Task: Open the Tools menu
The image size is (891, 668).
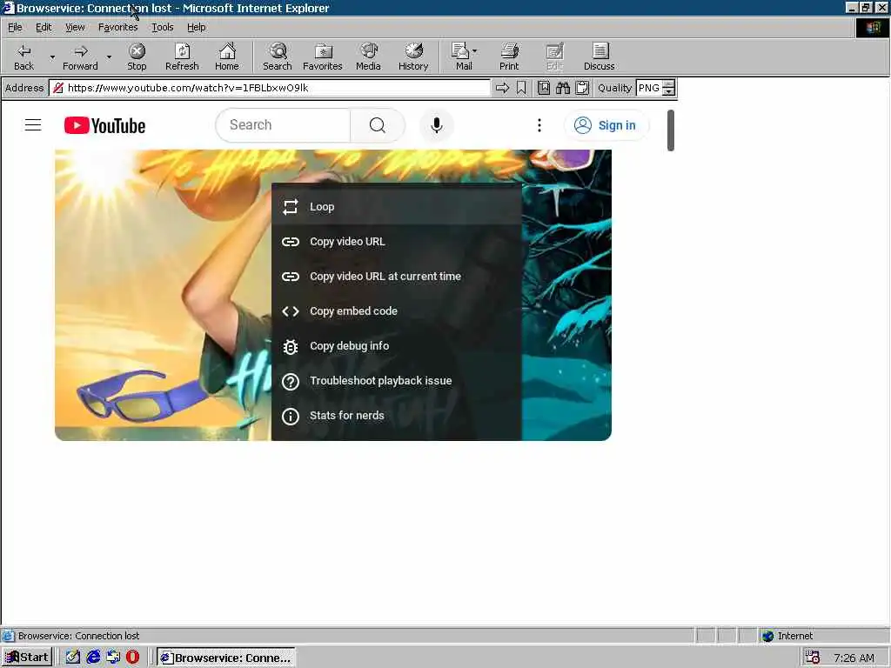Action: [x=162, y=27]
